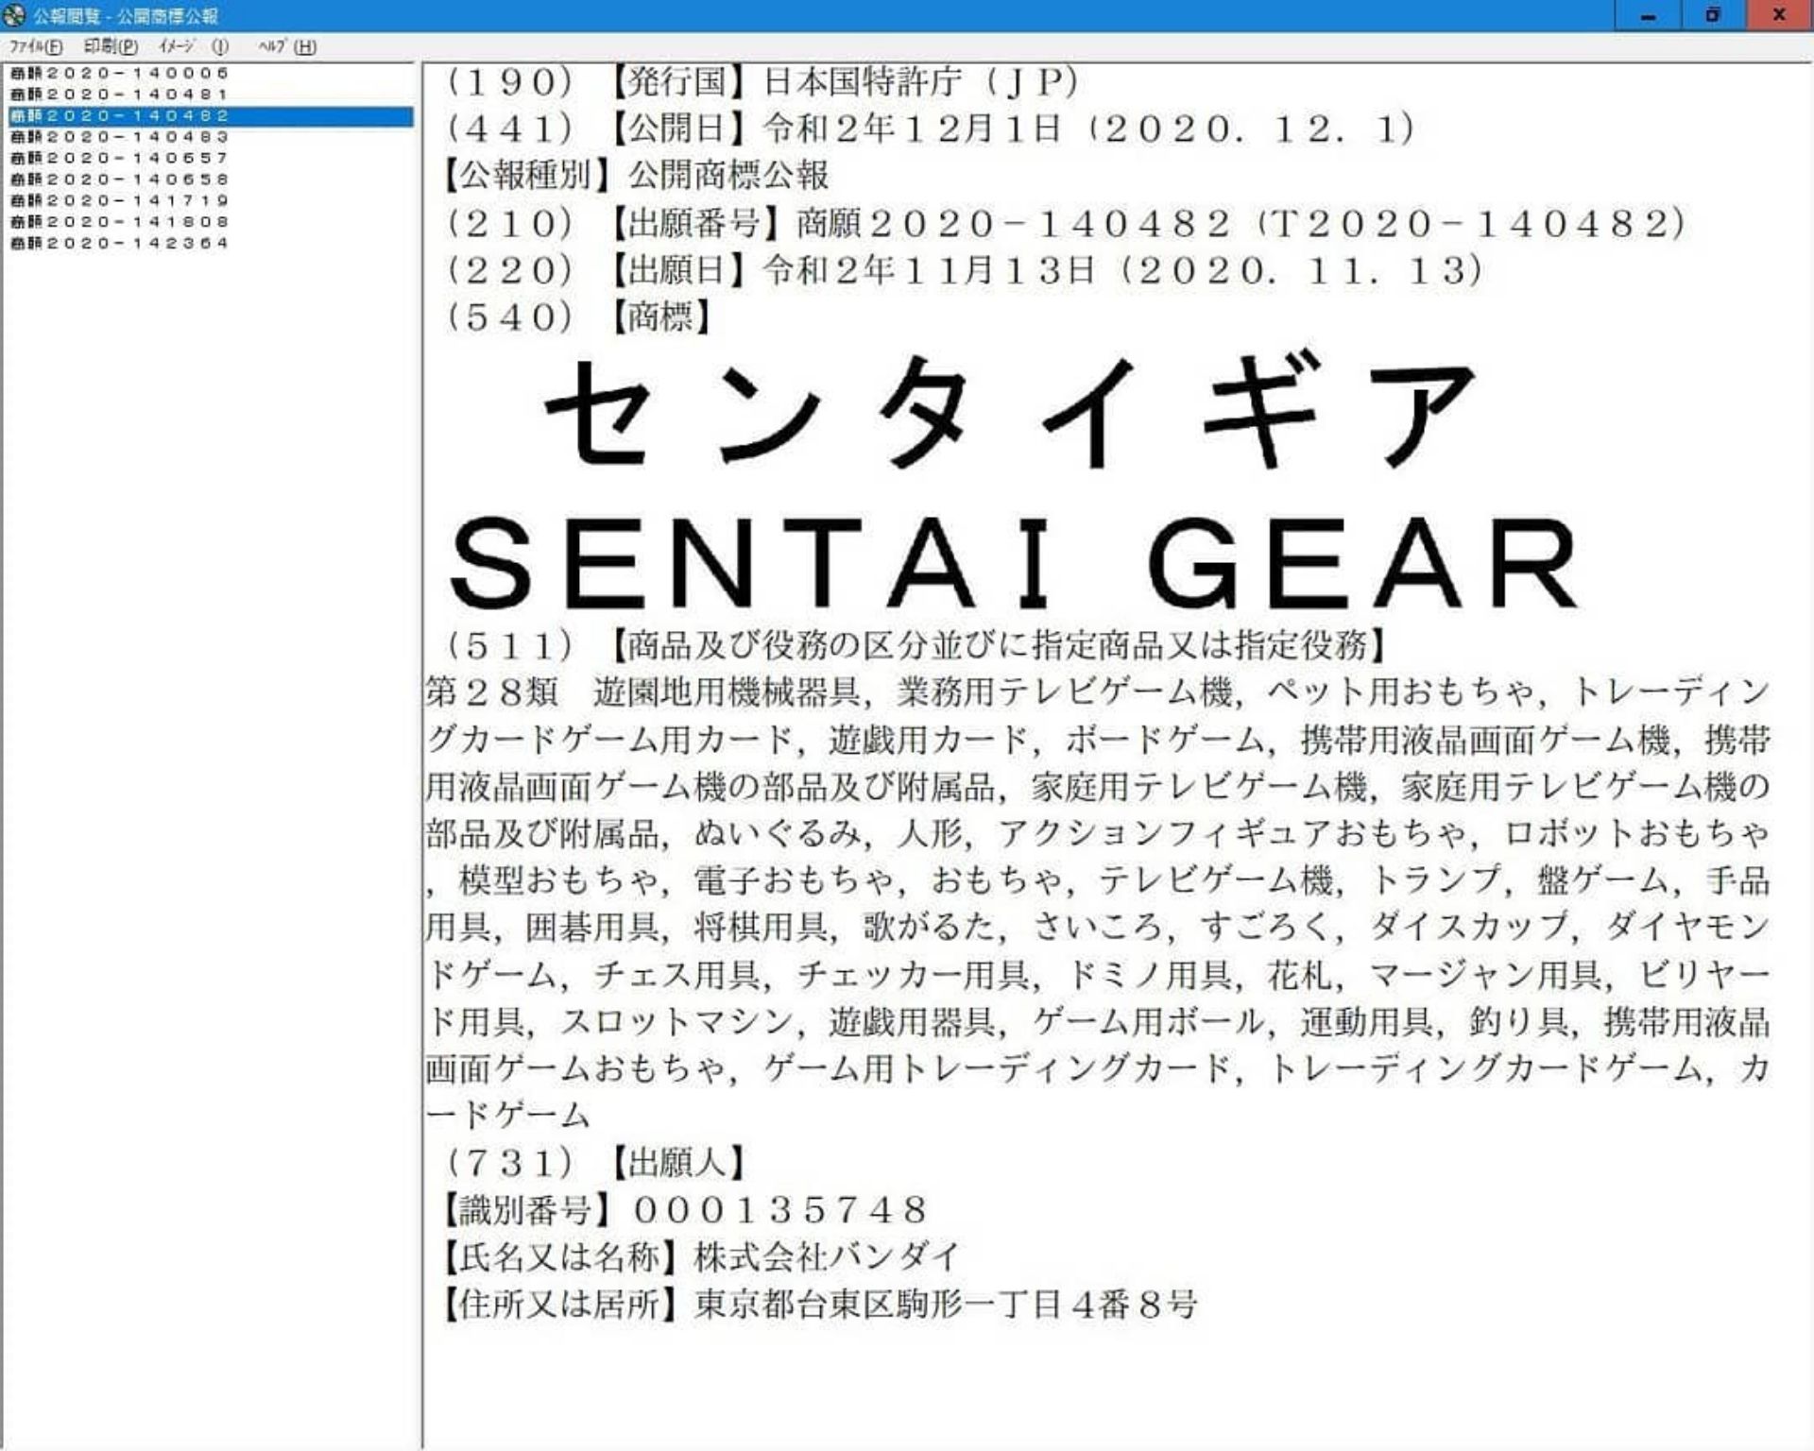Select list entry 商願2020-140483
This screenshot has width=1814, height=1451.
point(119,137)
